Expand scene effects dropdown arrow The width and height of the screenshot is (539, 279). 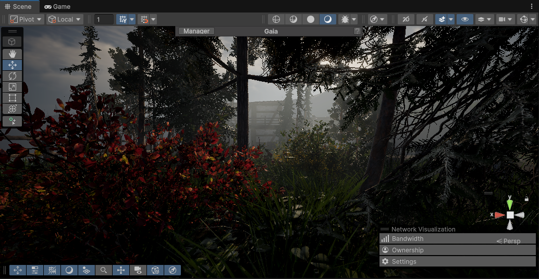click(451, 19)
